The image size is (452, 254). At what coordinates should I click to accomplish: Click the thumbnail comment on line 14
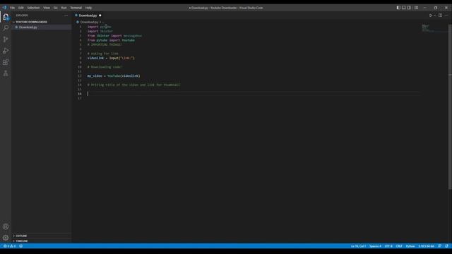[133, 85]
